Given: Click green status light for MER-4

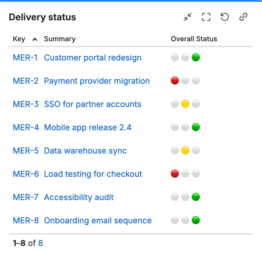Looking at the screenshot, I should 196,127.
